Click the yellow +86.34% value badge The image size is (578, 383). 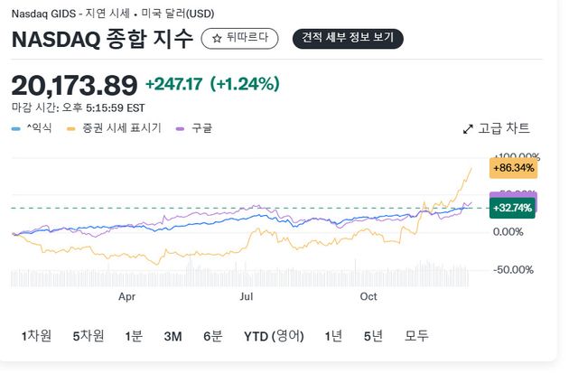[513, 168]
